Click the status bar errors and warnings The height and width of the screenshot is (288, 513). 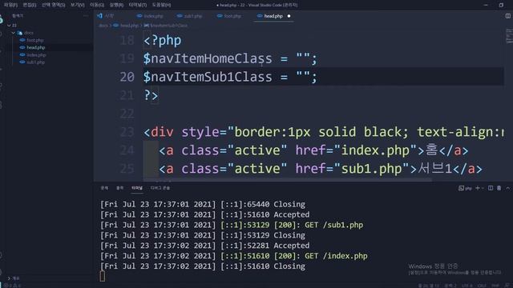(x=13, y=286)
